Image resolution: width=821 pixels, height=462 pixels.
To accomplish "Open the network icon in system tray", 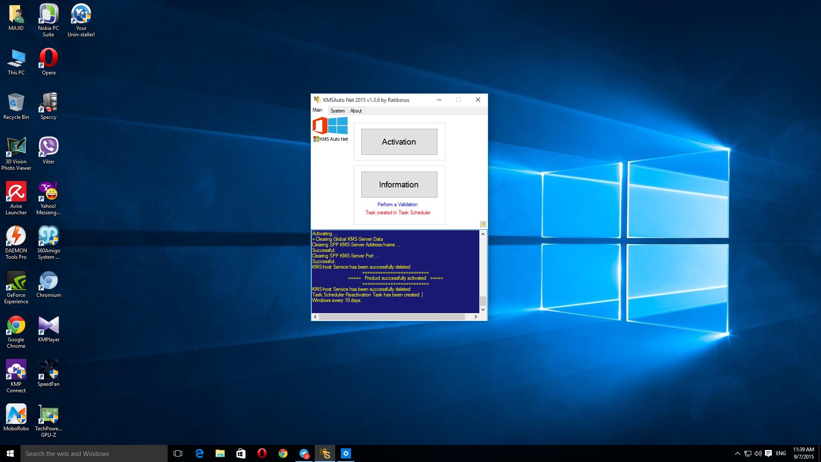I will pos(747,453).
